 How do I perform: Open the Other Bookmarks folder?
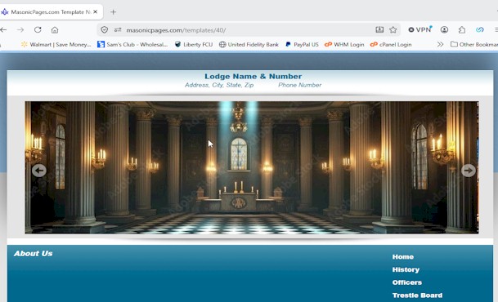474,44
